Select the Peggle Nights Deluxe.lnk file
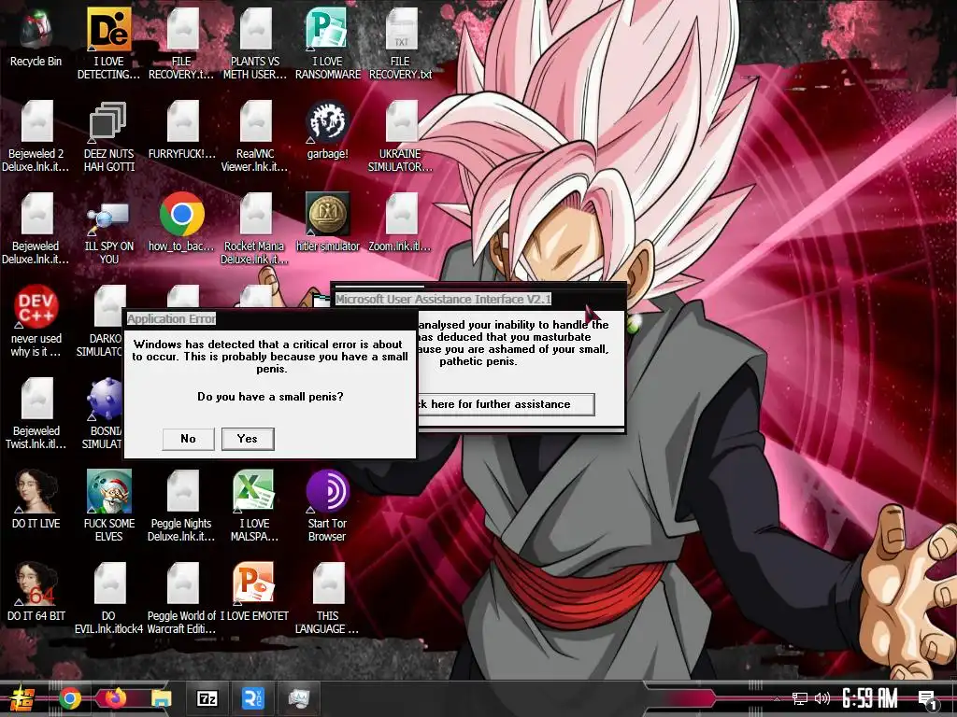The height and width of the screenshot is (717, 957). click(x=182, y=506)
